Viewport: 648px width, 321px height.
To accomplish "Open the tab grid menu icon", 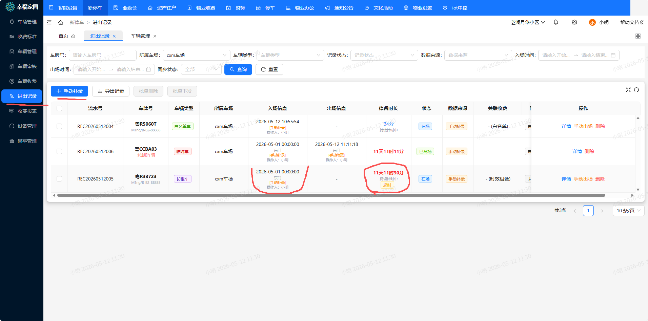I will click(638, 36).
